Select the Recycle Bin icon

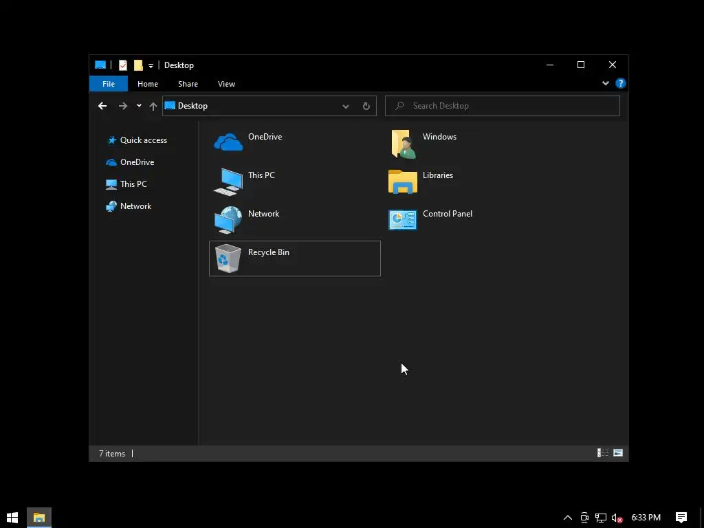(x=228, y=258)
